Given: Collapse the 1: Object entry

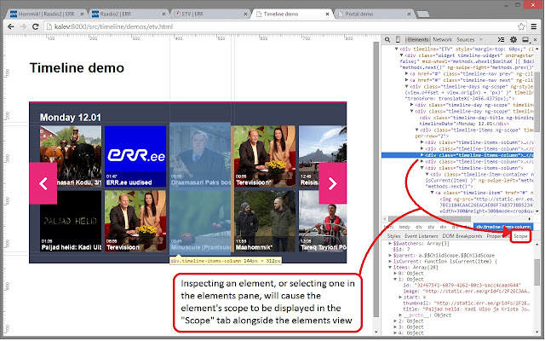Looking at the screenshot, I should coord(395,280).
